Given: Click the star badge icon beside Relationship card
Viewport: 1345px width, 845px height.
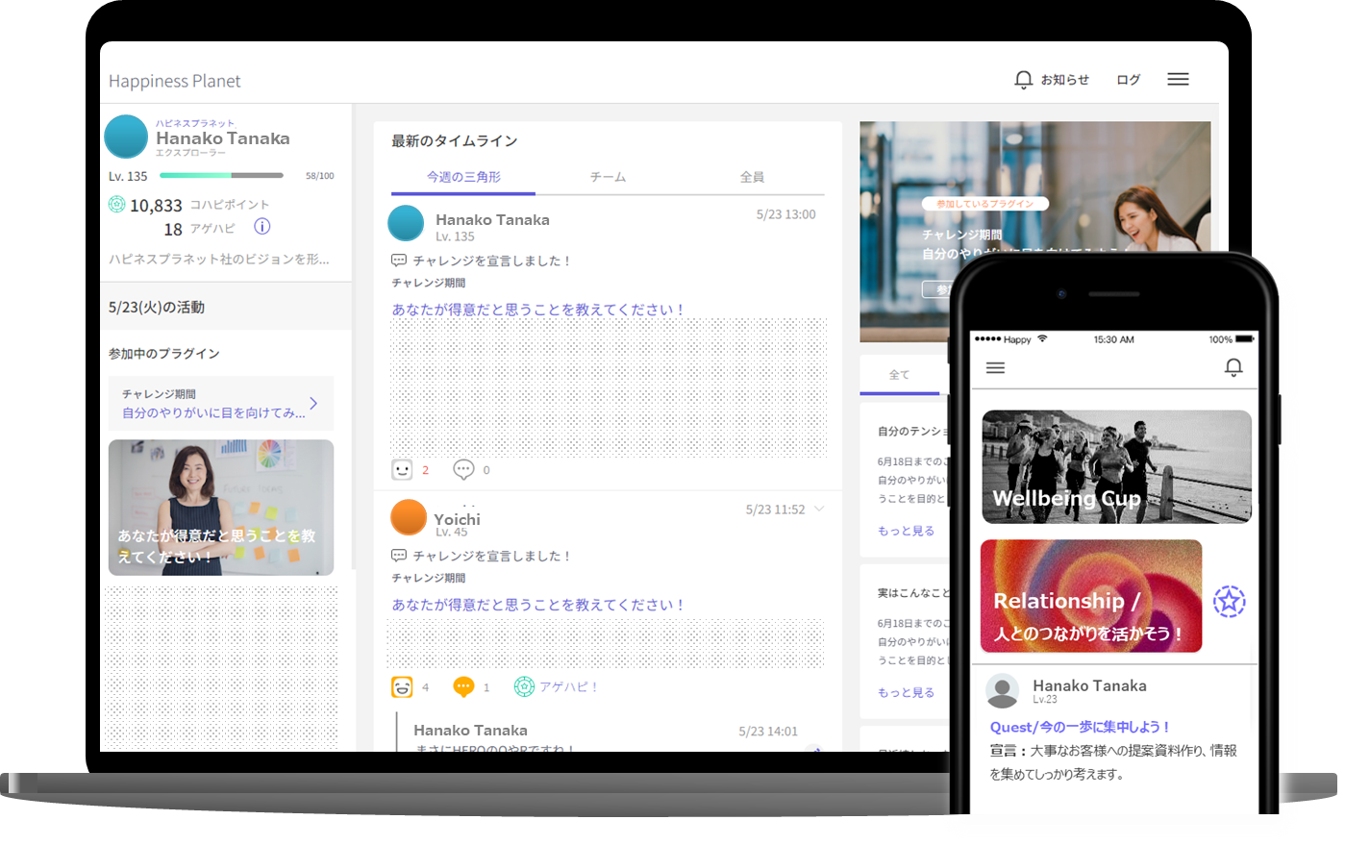Looking at the screenshot, I should (x=1229, y=602).
